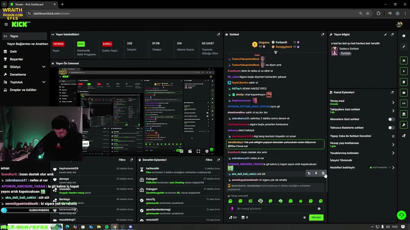
Task: Open chat settings gear next to Gönder
Action: tap(304, 218)
